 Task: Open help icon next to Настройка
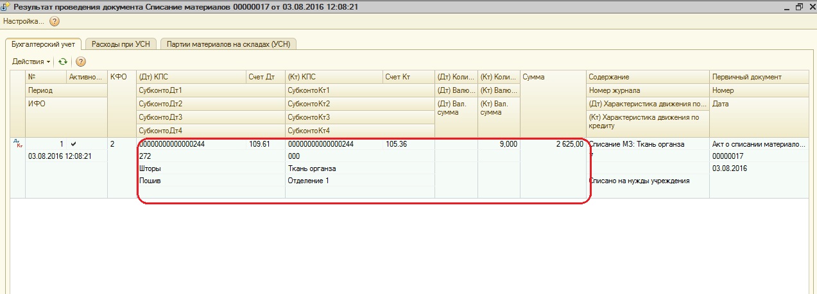pyautogui.click(x=55, y=21)
